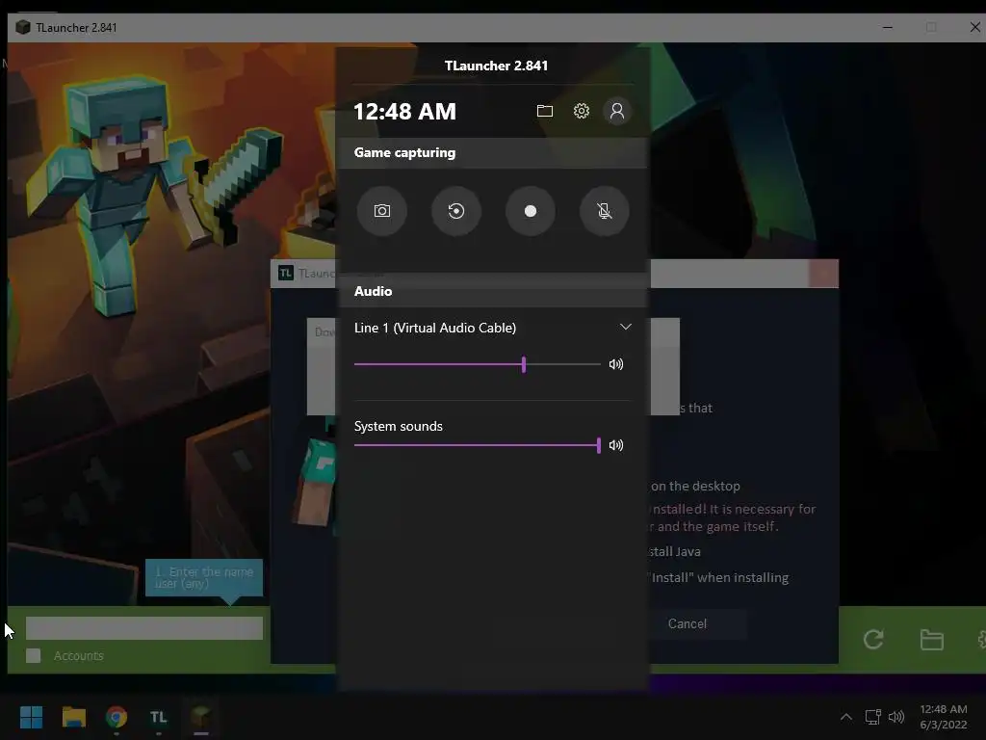Screen dimensions: 986x740
Task: Open the Xbox profile avatar icon
Action: click(617, 112)
